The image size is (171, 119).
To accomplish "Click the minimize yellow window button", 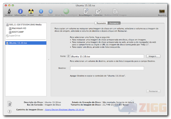I will (9, 5).
